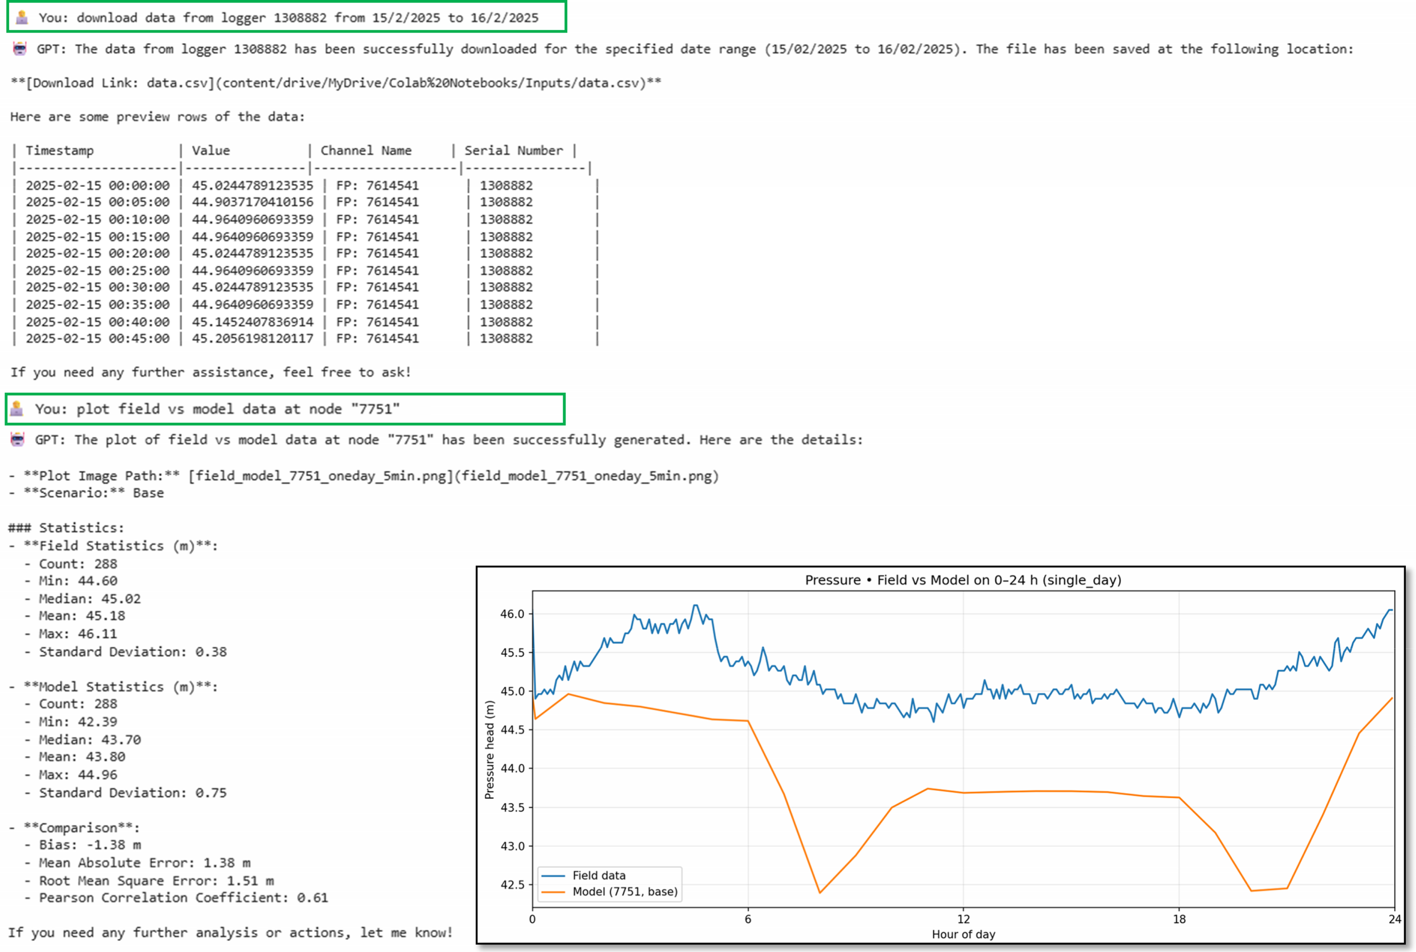Click the Channel Name column header
The image size is (1416, 952).
(x=365, y=151)
